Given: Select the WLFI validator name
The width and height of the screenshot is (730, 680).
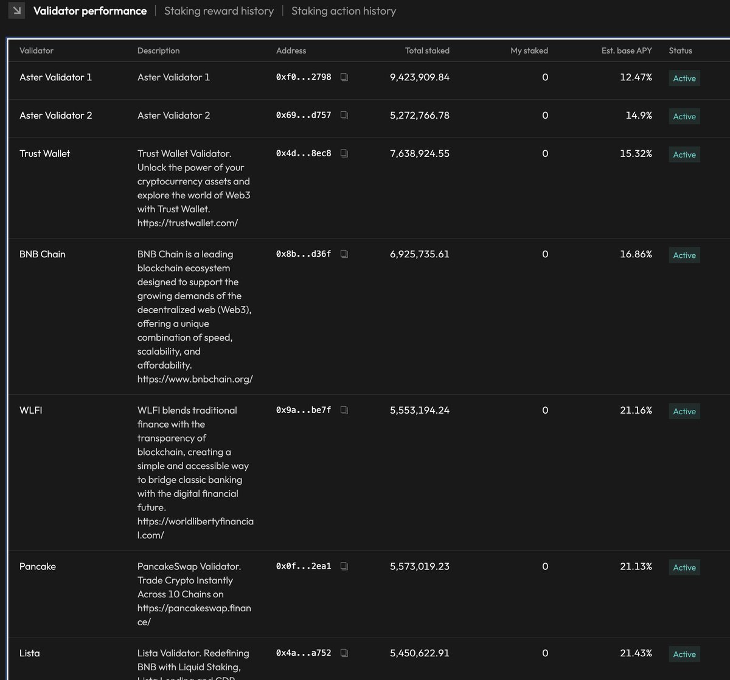Looking at the screenshot, I should [31, 410].
